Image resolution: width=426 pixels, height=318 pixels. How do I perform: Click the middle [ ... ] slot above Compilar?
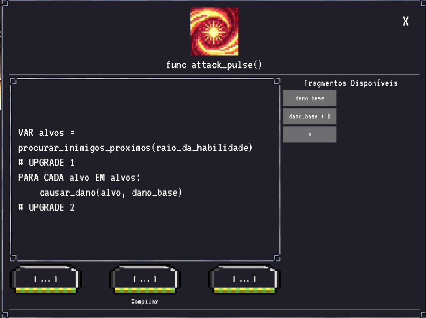145,280
